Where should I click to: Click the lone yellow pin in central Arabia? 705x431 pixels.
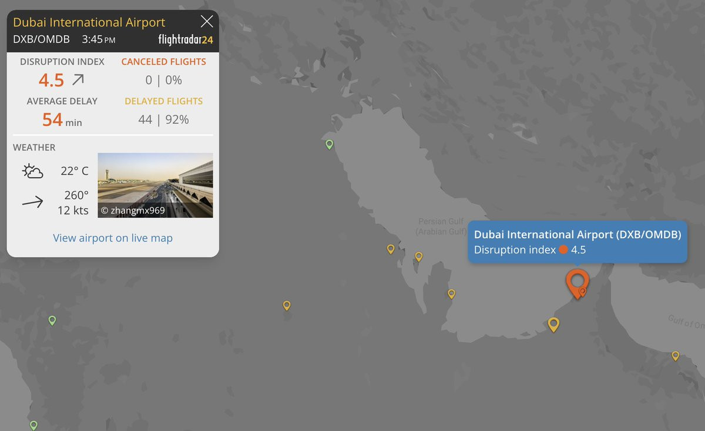(x=287, y=305)
